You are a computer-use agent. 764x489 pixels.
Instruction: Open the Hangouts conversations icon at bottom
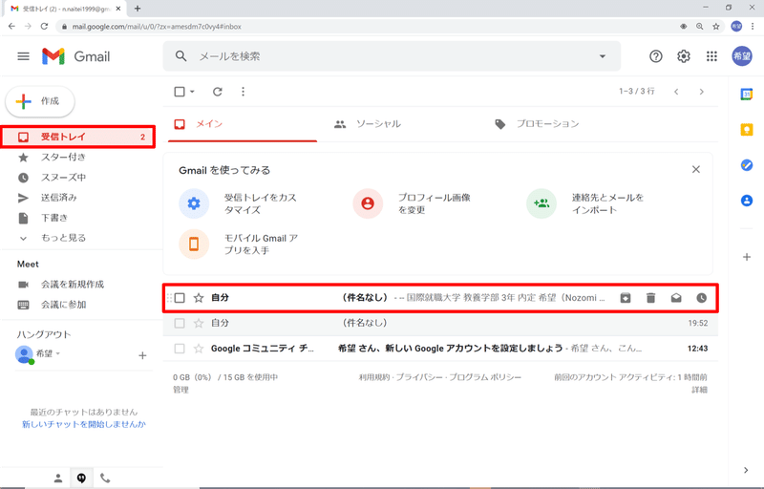[81, 478]
